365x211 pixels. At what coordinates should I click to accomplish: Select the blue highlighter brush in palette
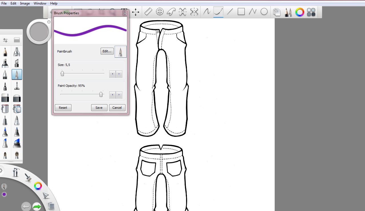coord(5,143)
